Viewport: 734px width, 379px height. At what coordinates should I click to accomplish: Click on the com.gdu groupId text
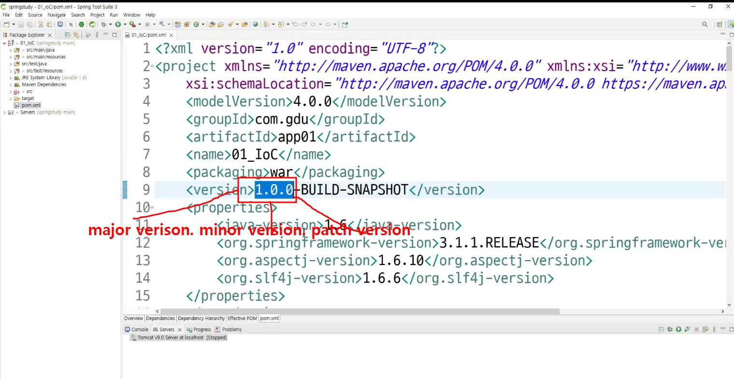pyautogui.click(x=282, y=119)
